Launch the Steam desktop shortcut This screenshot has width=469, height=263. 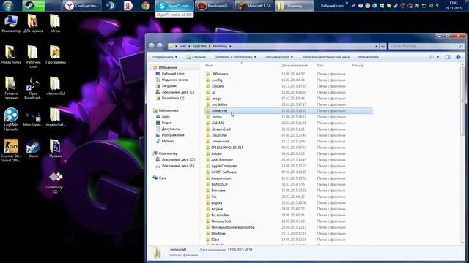click(33, 148)
